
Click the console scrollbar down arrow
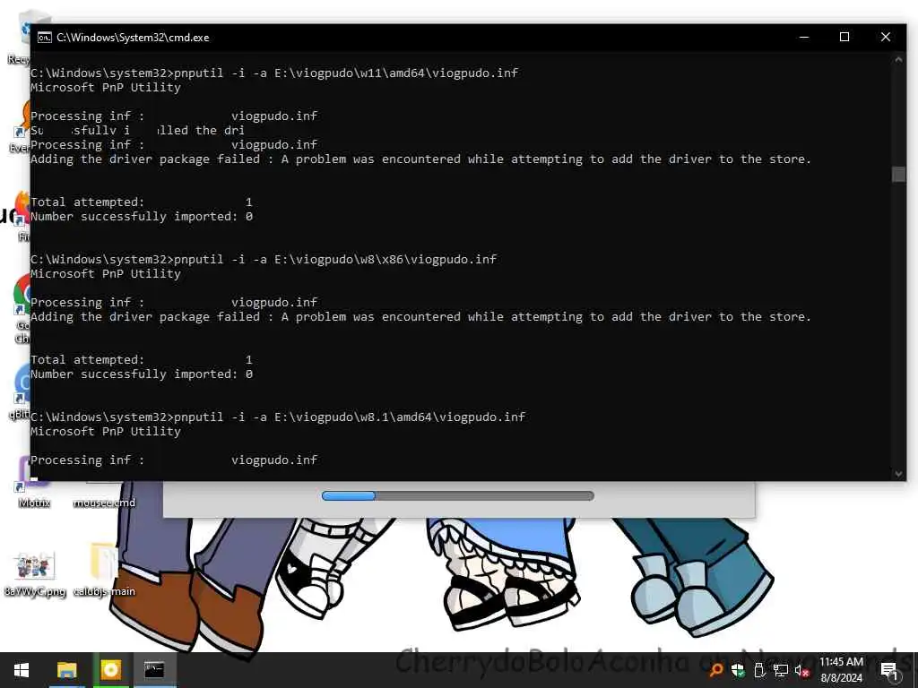(898, 474)
